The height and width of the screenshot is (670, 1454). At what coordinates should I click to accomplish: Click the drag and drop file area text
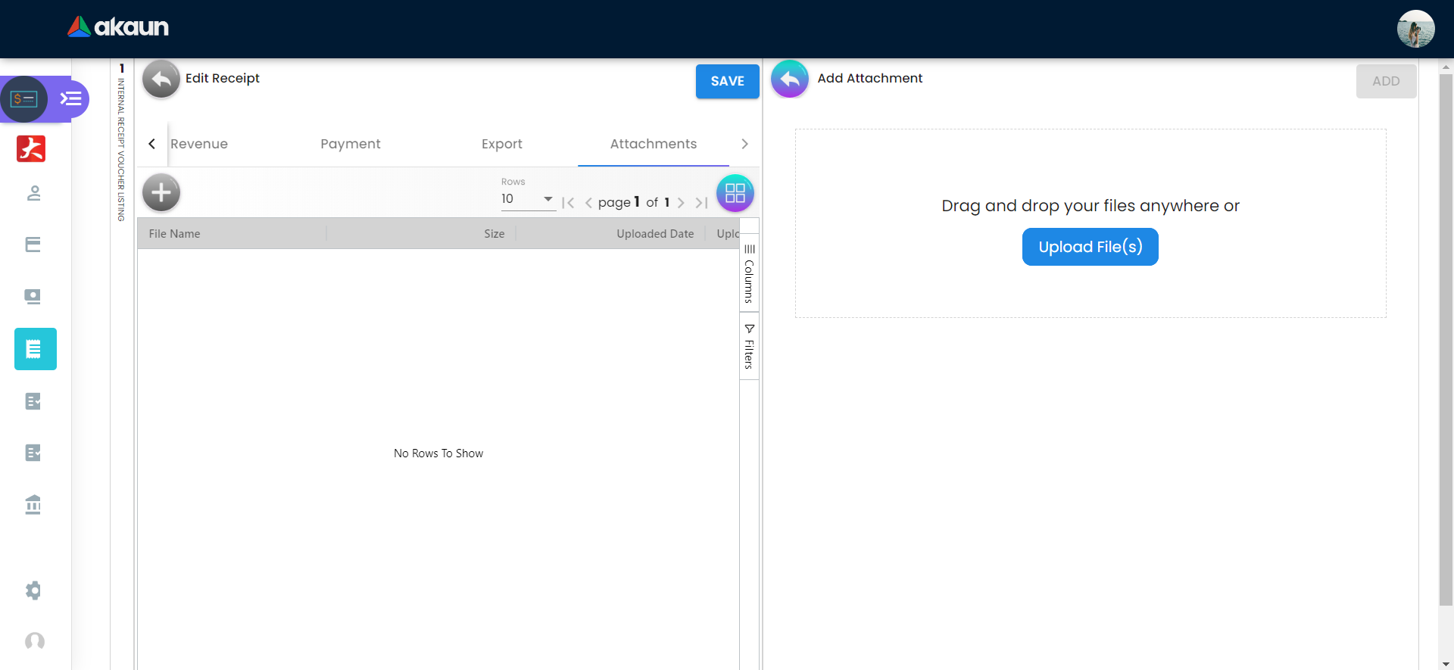click(1090, 206)
